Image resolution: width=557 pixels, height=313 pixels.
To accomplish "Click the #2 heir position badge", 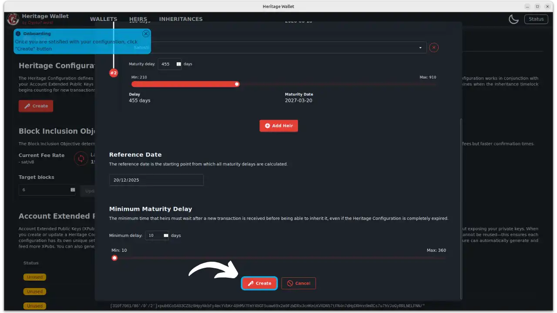I will pyautogui.click(x=114, y=73).
